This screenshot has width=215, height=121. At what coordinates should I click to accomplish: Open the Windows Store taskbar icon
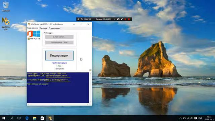42,118
